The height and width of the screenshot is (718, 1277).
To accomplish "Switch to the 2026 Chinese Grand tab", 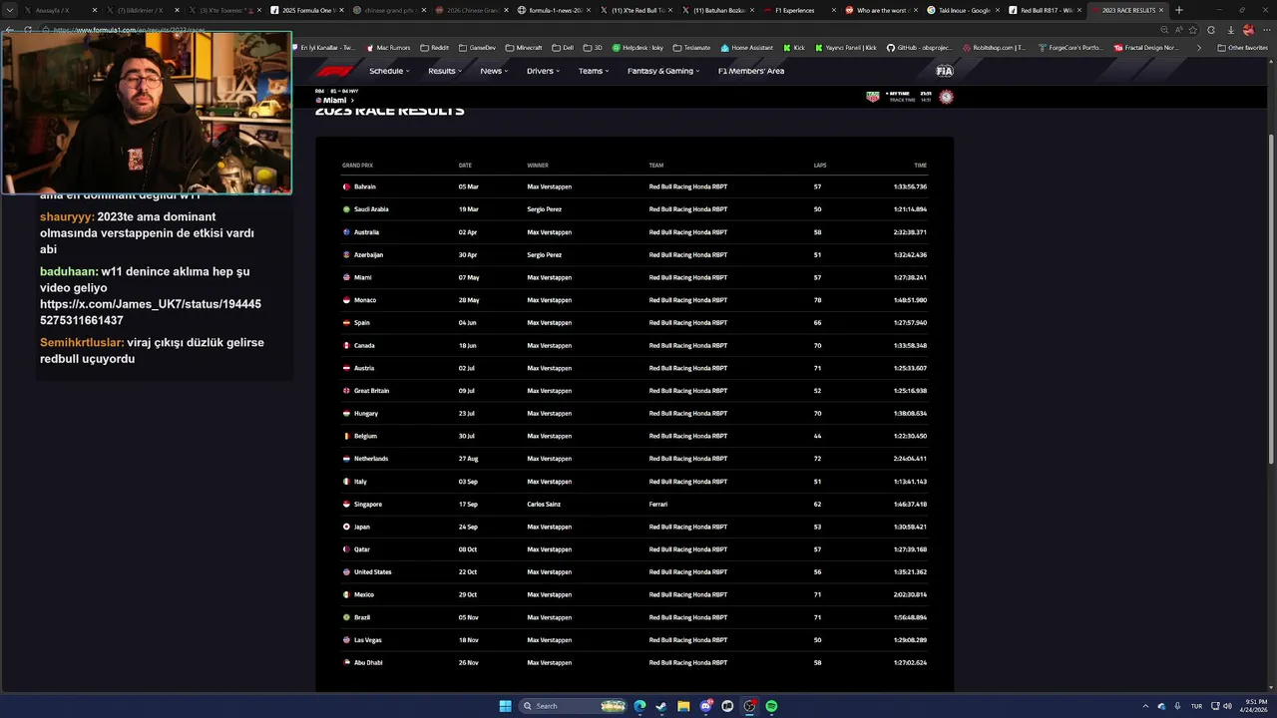I will (x=473, y=10).
